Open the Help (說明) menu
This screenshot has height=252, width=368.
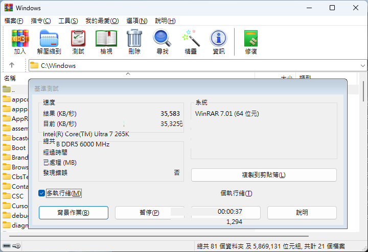click(x=165, y=21)
